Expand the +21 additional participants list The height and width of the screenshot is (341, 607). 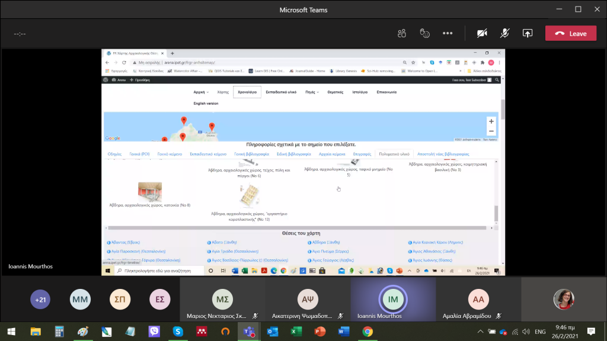click(x=40, y=300)
